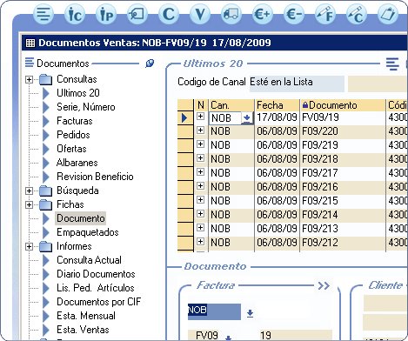Viewport: 408px width, 341px height.
Task: Click the pin icon beside Documentos header
Action: click(150, 63)
